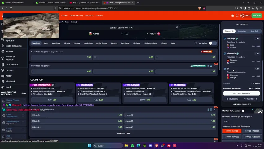Check the Copa Sudamericana checkbox
The image size is (264, 149).
tap(23, 115)
